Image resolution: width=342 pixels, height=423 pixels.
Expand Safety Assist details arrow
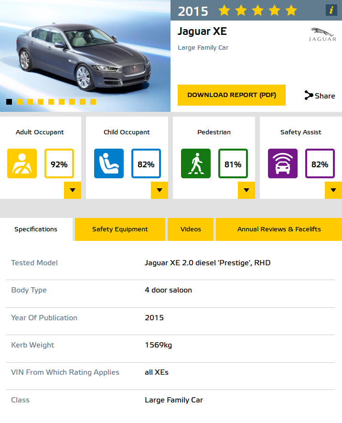(x=333, y=190)
